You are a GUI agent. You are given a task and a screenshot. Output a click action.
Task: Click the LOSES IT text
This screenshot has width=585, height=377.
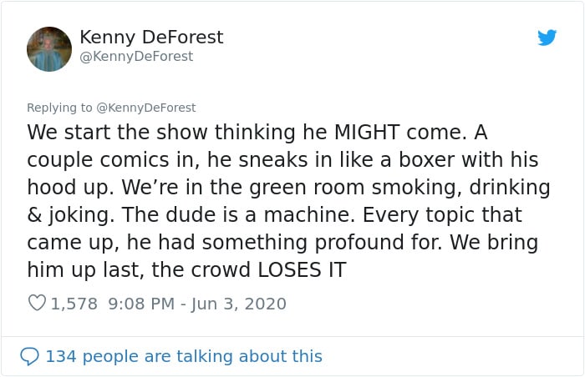(303, 269)
